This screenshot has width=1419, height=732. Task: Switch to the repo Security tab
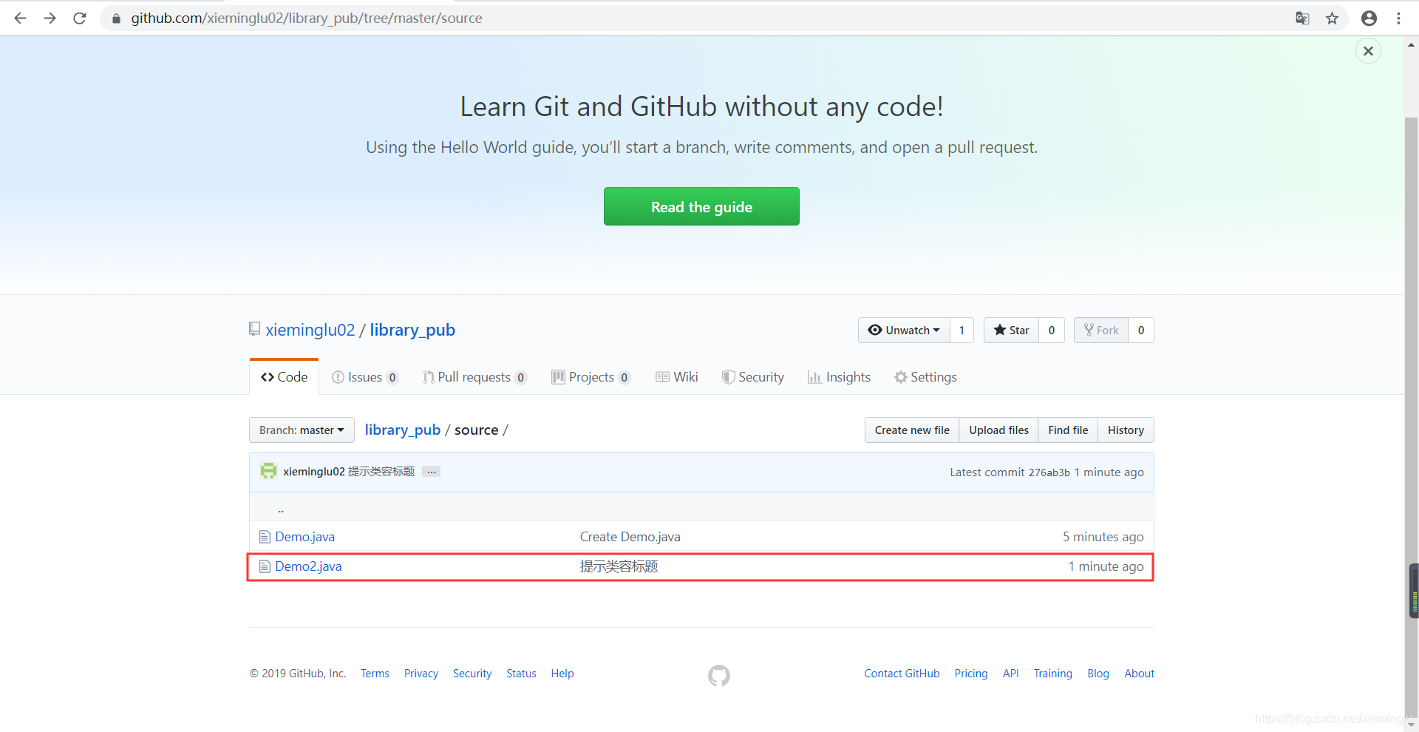(x=753, y=377)
